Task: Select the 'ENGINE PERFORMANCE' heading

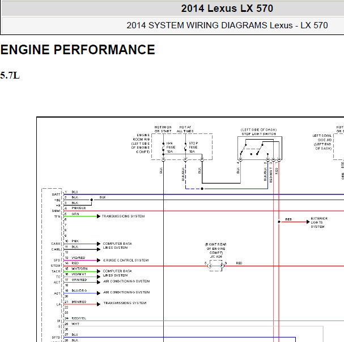Action: click(78, 50)
